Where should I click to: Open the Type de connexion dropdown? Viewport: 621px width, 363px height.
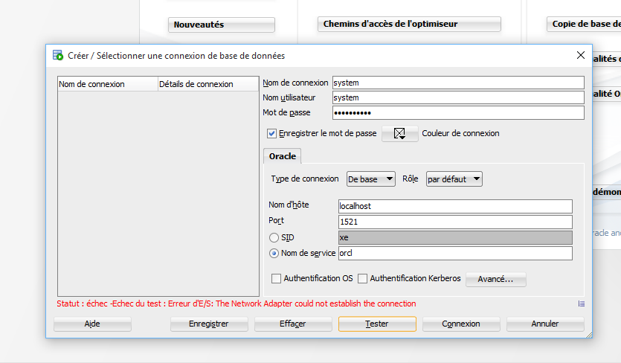pyautogui.click(x=372, y=179)
